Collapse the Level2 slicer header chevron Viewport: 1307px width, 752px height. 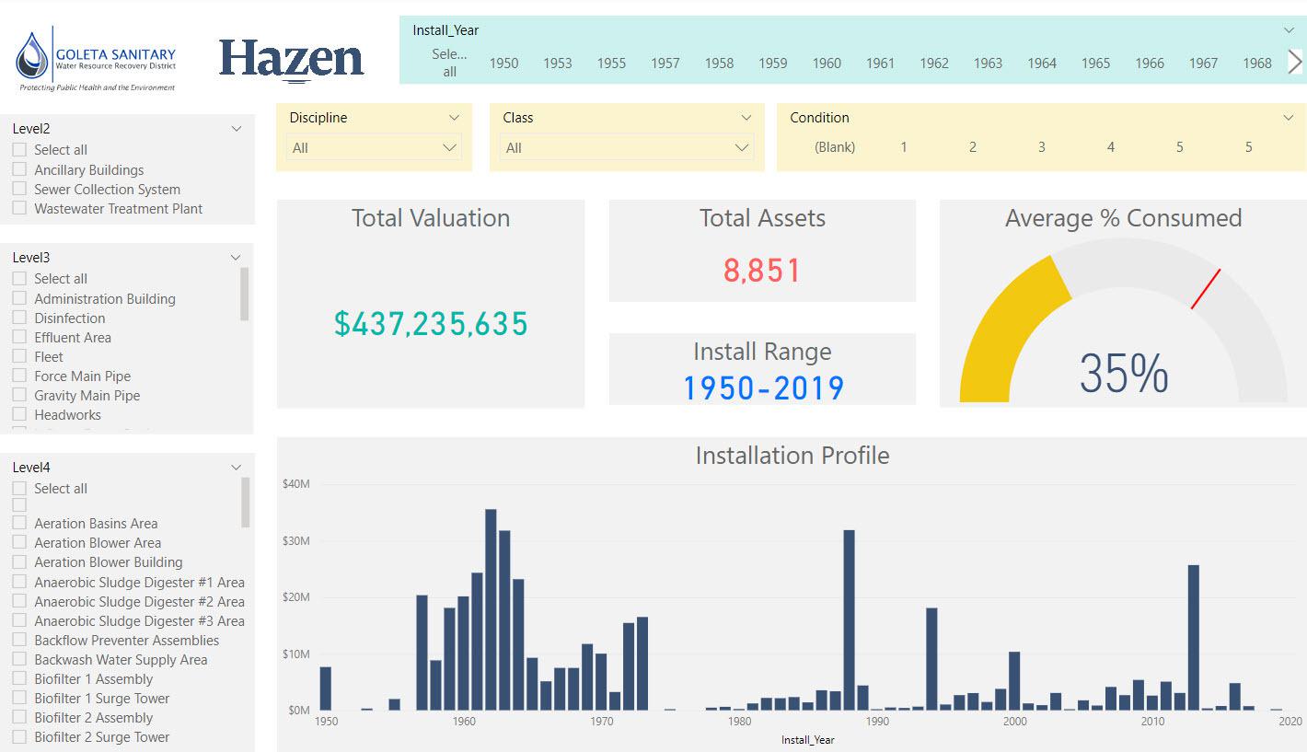[x=237, y=129]
